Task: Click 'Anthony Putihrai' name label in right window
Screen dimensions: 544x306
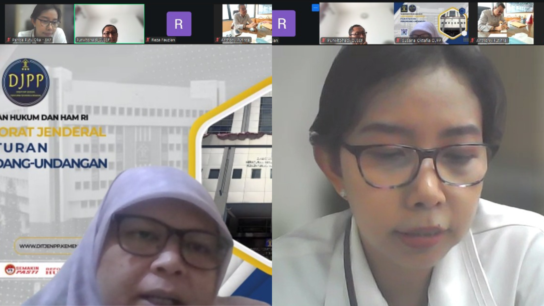Action: pyautogui.click(x=492, y=41)
